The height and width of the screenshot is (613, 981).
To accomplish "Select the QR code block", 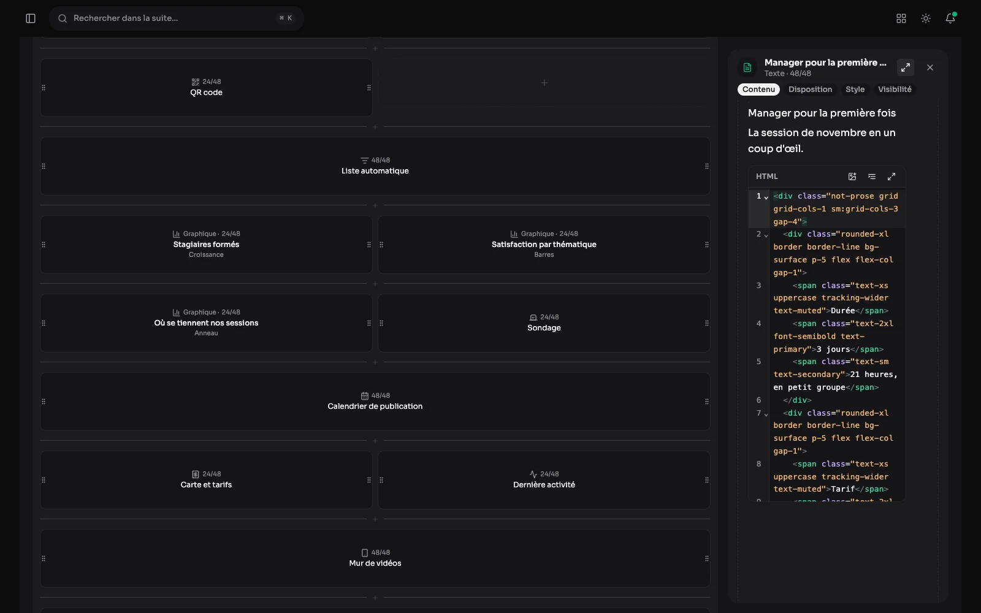I will pos(206,88).
